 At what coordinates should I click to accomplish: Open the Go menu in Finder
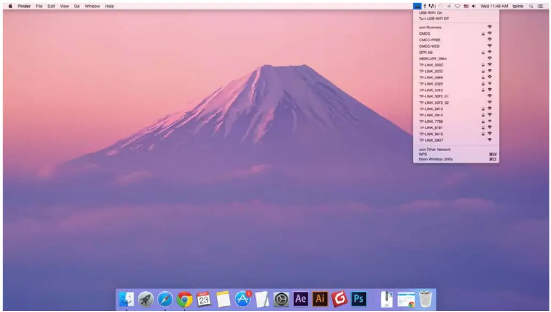click(77, 6)
